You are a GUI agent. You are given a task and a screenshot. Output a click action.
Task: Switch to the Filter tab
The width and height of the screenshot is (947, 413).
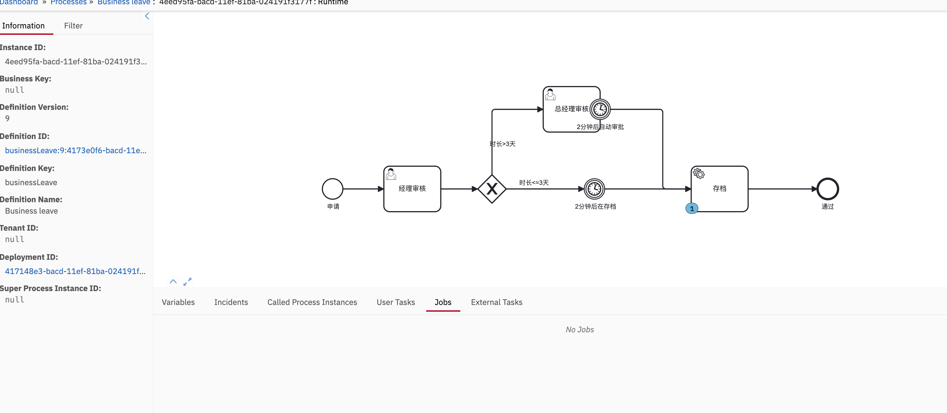tap(73, 26)
